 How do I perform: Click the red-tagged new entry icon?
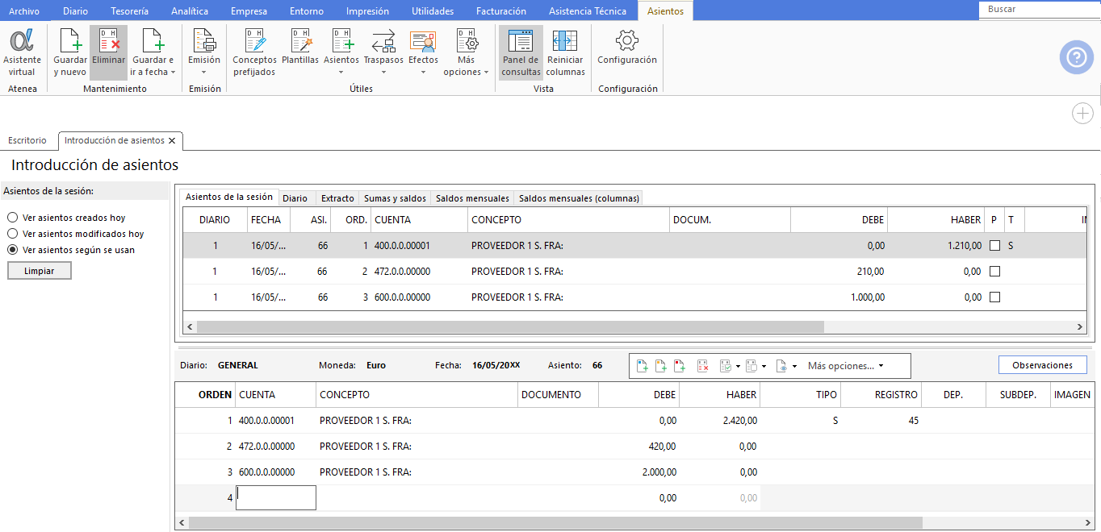coord(679,366)
